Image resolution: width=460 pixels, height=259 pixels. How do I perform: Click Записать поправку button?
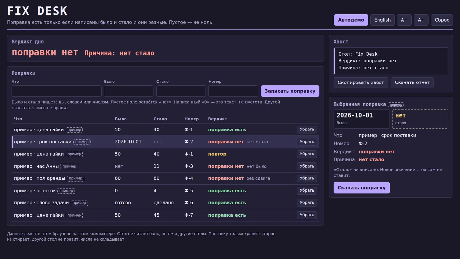pos(290,91)
